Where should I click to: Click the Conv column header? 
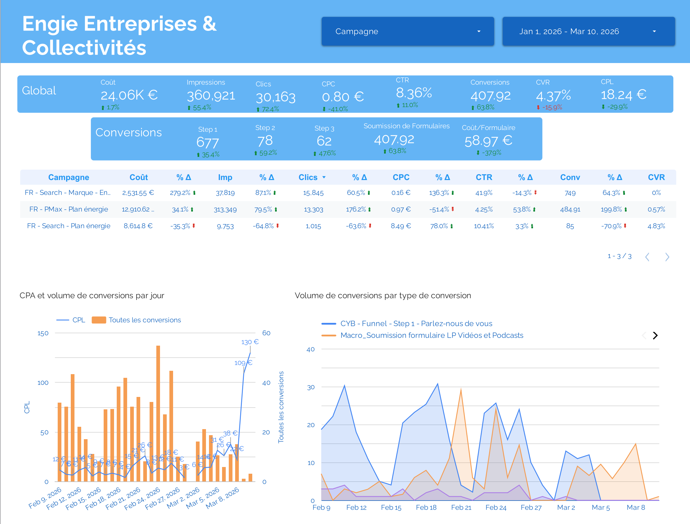coord(570,177)
